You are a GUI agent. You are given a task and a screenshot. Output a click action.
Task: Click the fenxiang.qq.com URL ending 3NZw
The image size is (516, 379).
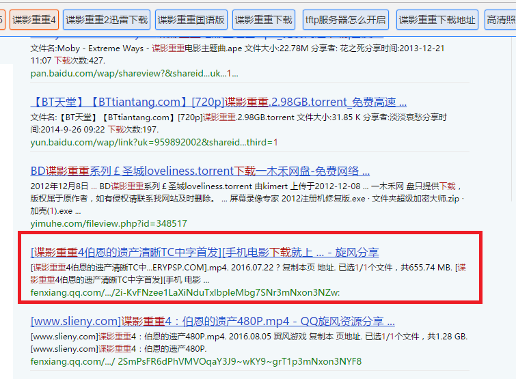(185, 292)
